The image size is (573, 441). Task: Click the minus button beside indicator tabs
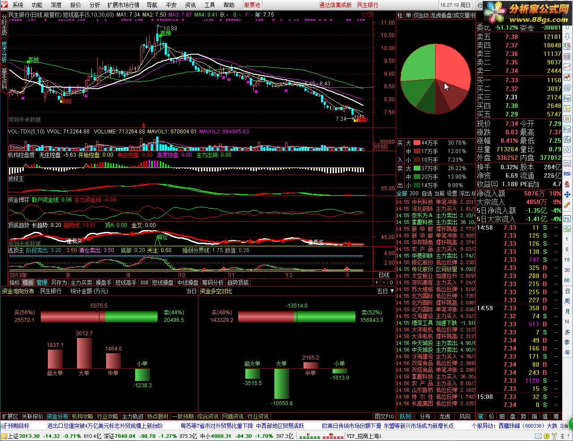click(384, 283)
